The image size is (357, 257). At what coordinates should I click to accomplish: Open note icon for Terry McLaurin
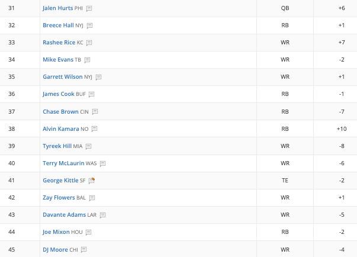[102, 163]
